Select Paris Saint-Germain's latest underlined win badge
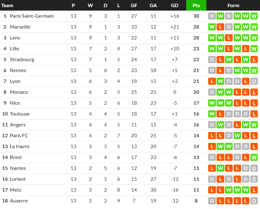 254,16
